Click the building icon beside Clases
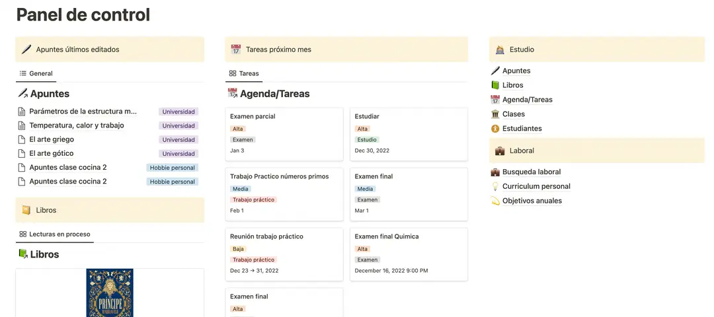Image resolution: width=714 pixels, height=317 pixels. [x=495, y=114]
